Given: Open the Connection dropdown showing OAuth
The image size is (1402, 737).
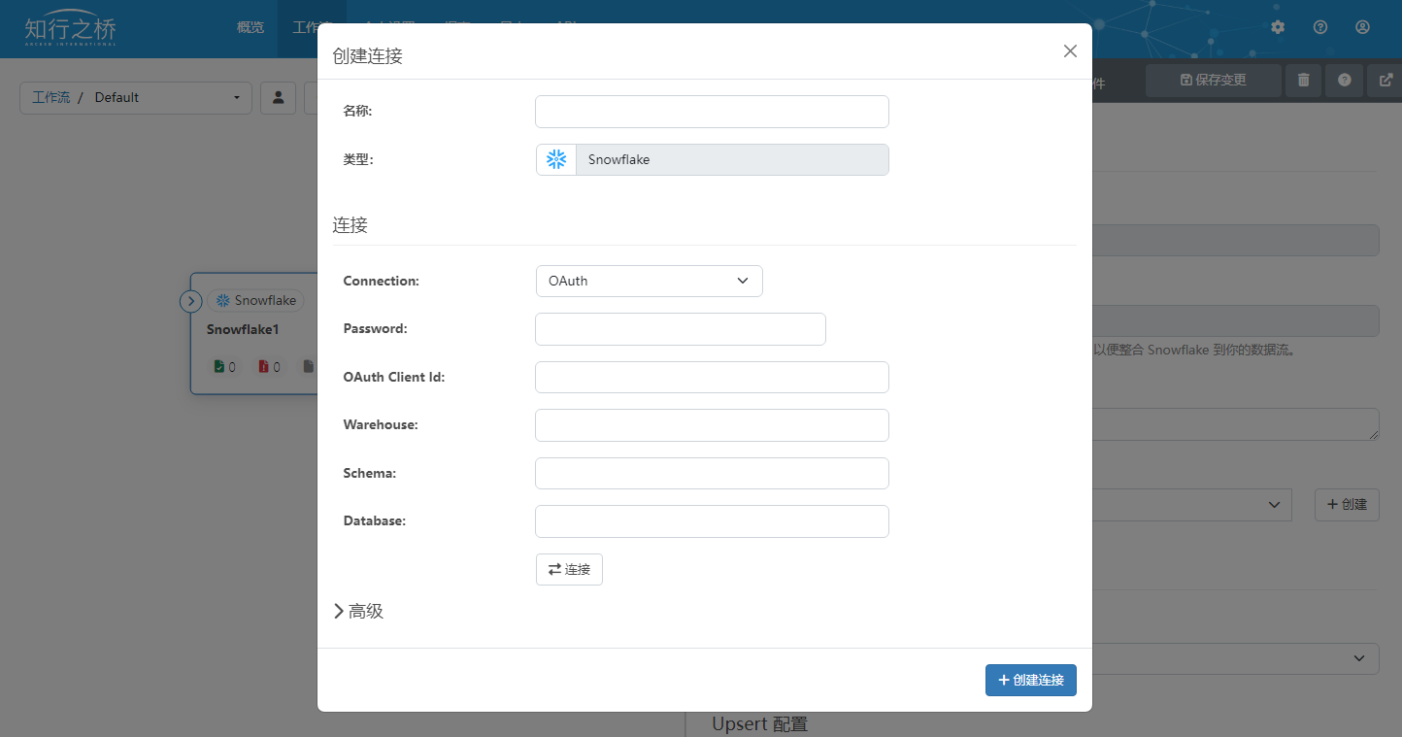Looking at the screenshot, I should click(x=650, y=281).
